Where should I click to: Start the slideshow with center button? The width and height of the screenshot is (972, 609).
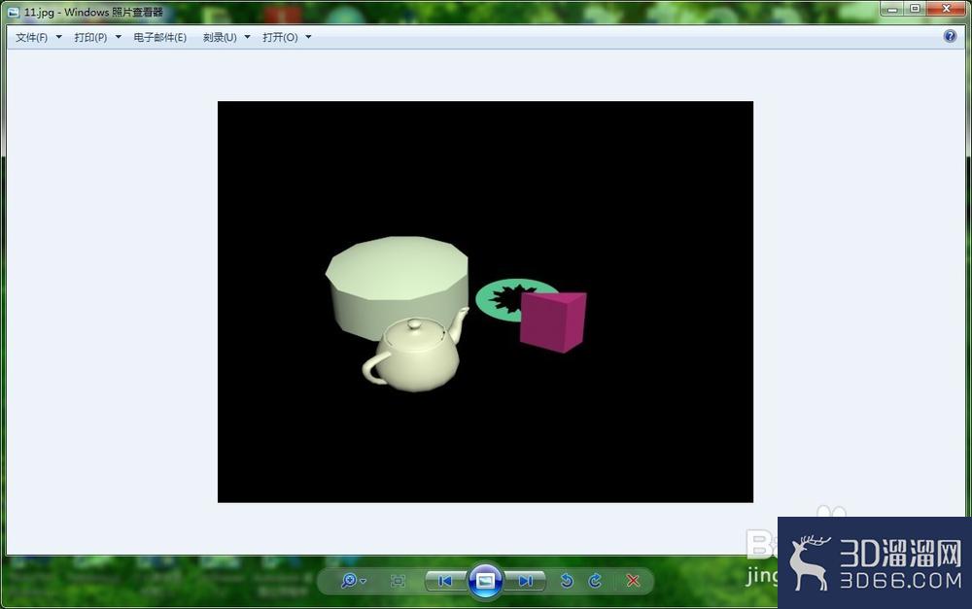(485, 581)
